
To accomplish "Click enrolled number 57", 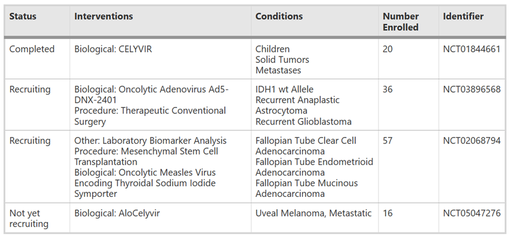I will (x=388, y=141).
